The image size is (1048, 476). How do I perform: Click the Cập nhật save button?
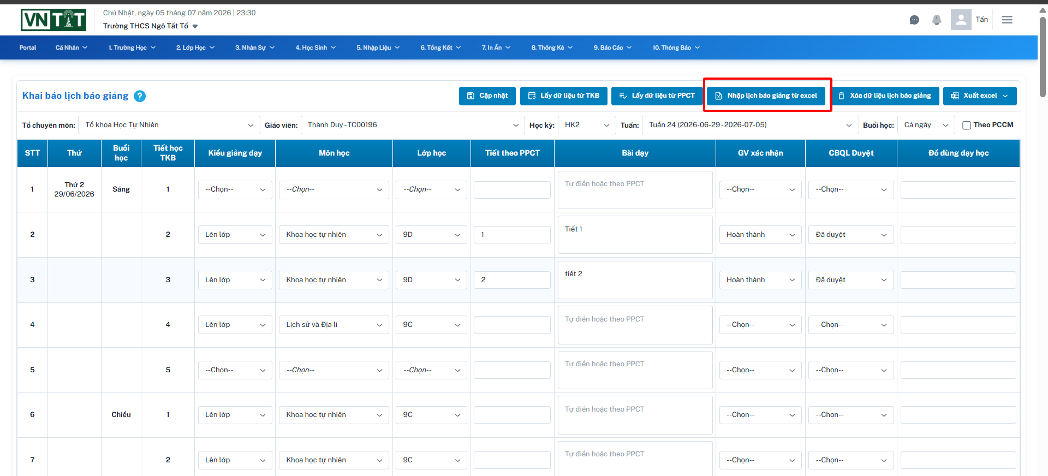487,96
